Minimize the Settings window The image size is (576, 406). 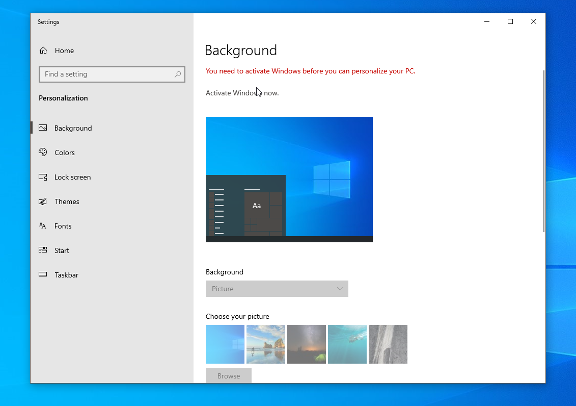coord(487,22)
